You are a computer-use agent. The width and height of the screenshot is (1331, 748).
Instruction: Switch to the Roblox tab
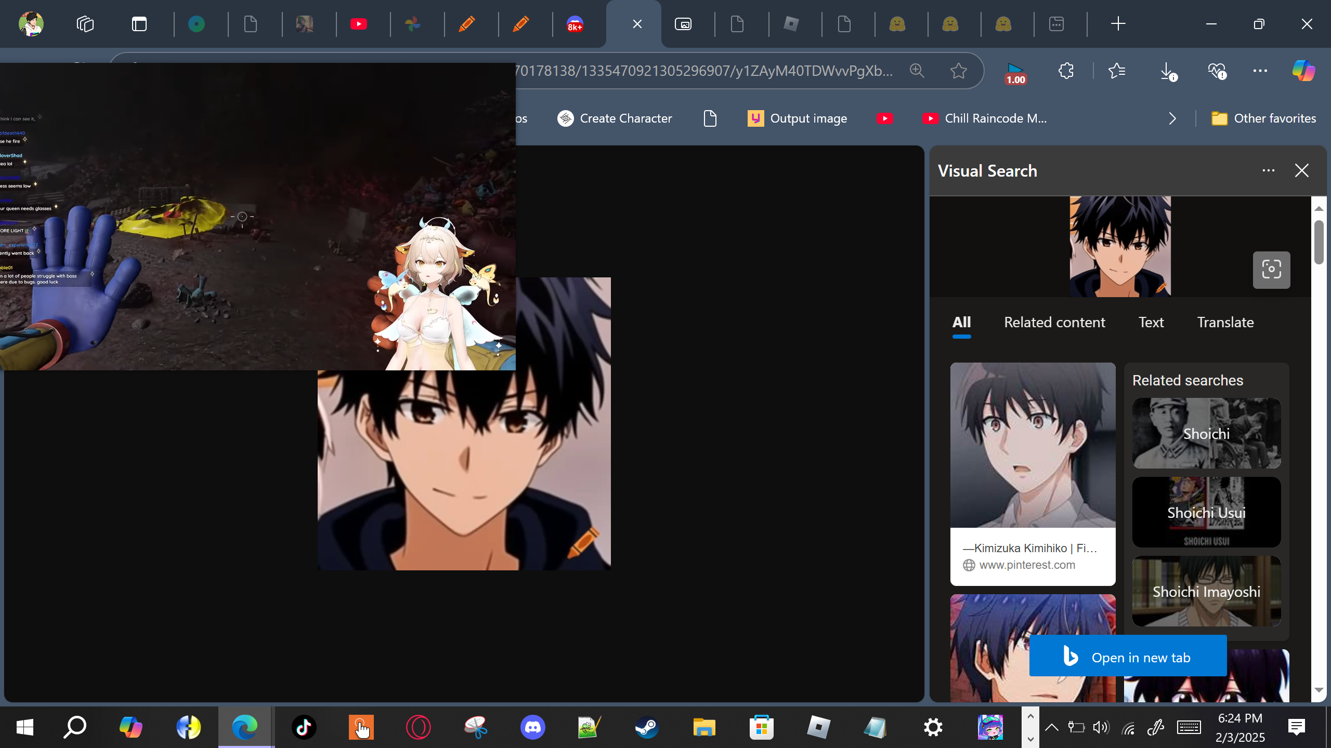[791, 24]
